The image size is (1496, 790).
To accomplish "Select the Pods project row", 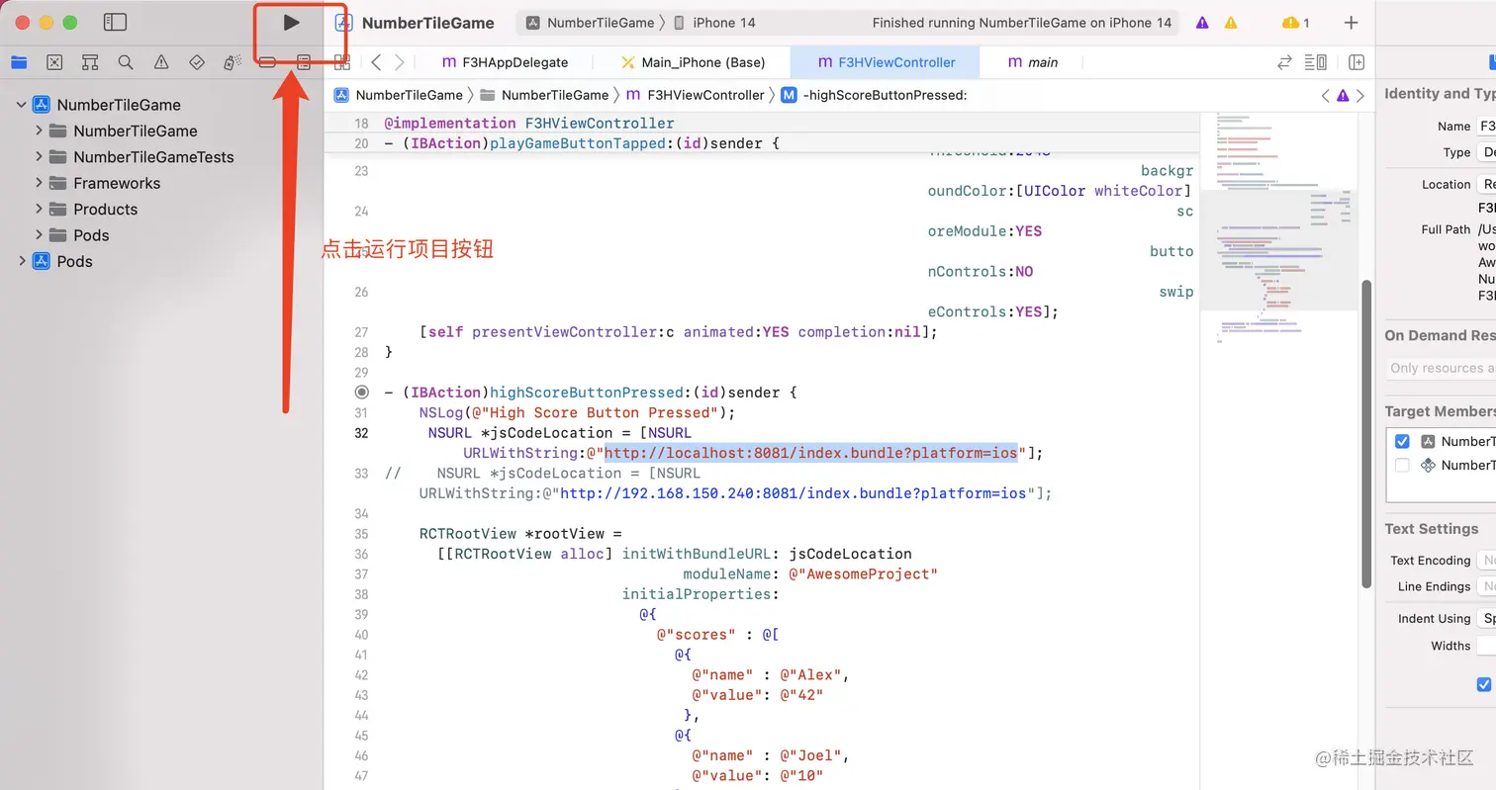I will point(161,261).
